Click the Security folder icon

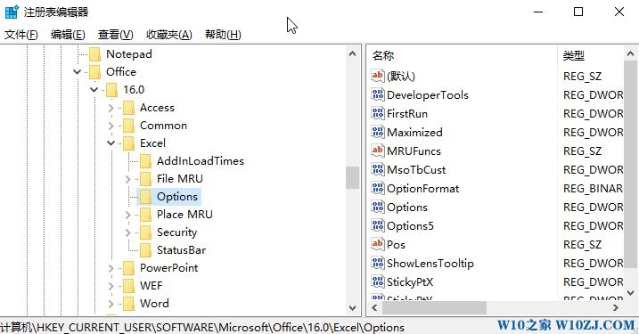(x=145, y=232)
